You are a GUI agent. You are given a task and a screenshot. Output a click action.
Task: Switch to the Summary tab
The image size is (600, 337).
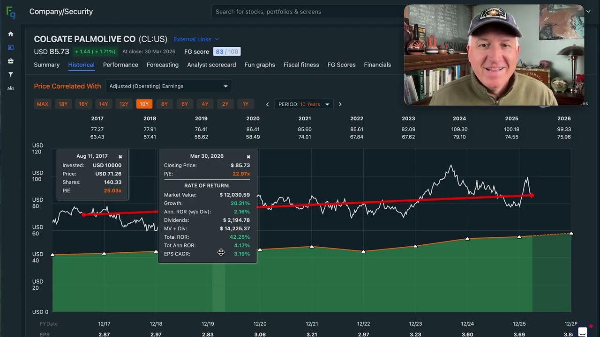point(47,65)
